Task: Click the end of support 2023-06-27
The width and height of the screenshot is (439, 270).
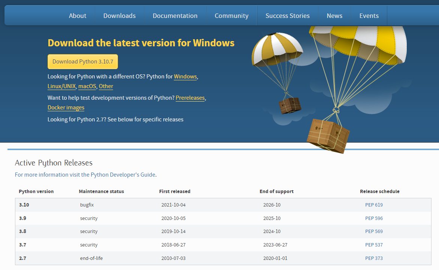Action: pyautogui.click(x=275, y=245)
